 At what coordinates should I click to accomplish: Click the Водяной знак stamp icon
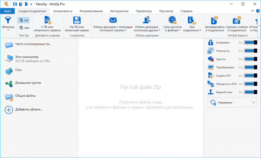[x=211, y=92]
